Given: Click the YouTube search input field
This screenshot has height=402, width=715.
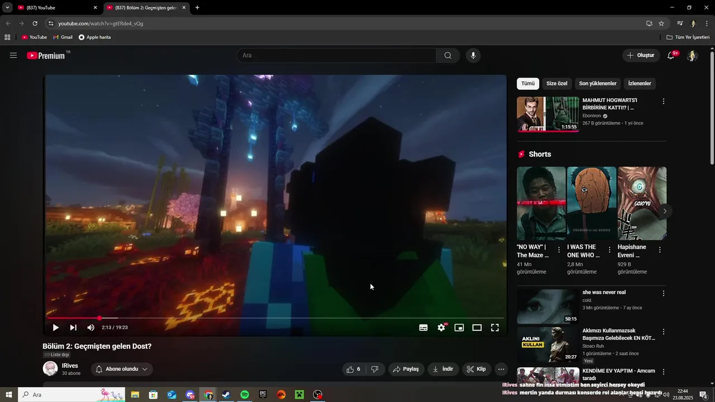Looking at the screenshot, I should (x=337, y=55).
